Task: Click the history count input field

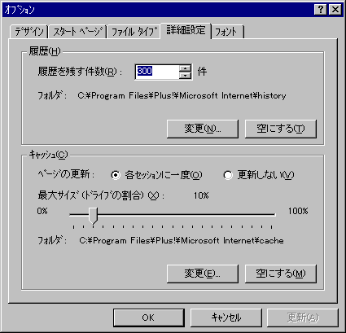Action: [x=157, y=72]
